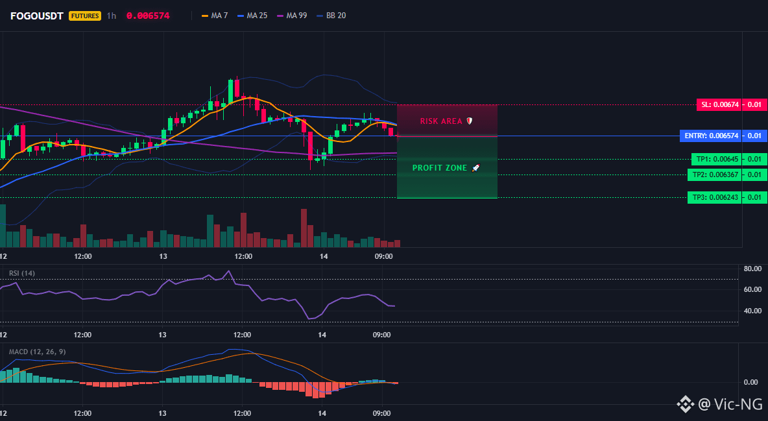Click the FUTURES badge
Screen dimensions: 768x421
click(x=85, y=16)
